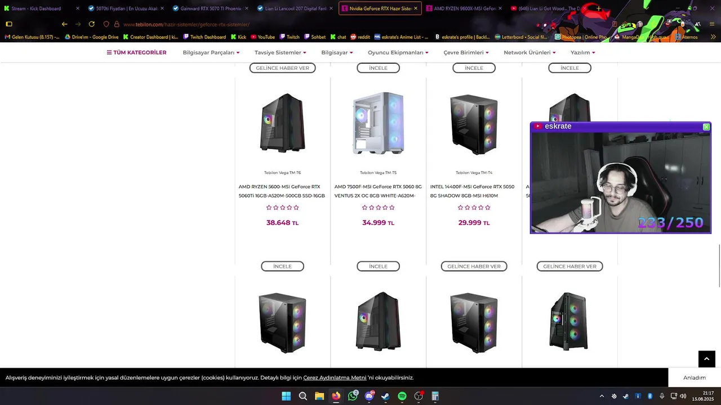This screenshot has height=405, width=721.
Task: Open INTEL 14400F-MSI GeForce RTX 5050 product link
Action: [x=473, y=191]
